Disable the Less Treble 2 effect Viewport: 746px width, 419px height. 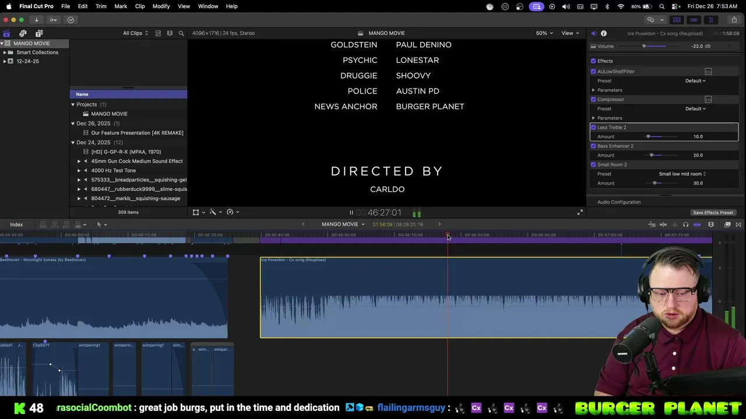tap(593, 127)
